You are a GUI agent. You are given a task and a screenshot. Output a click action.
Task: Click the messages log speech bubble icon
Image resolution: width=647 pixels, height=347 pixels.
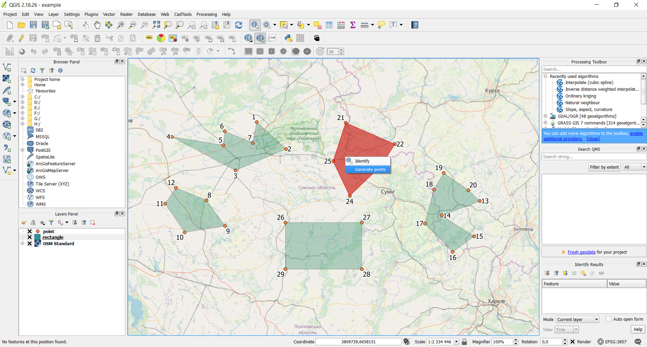[x=638, y=342]
